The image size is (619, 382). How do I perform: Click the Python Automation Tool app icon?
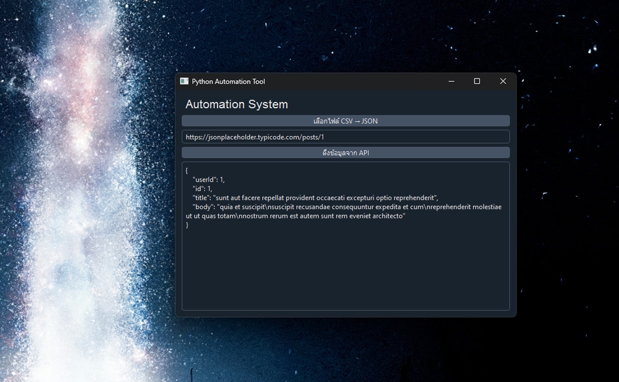pyautogui.click(x=184, y=81)
